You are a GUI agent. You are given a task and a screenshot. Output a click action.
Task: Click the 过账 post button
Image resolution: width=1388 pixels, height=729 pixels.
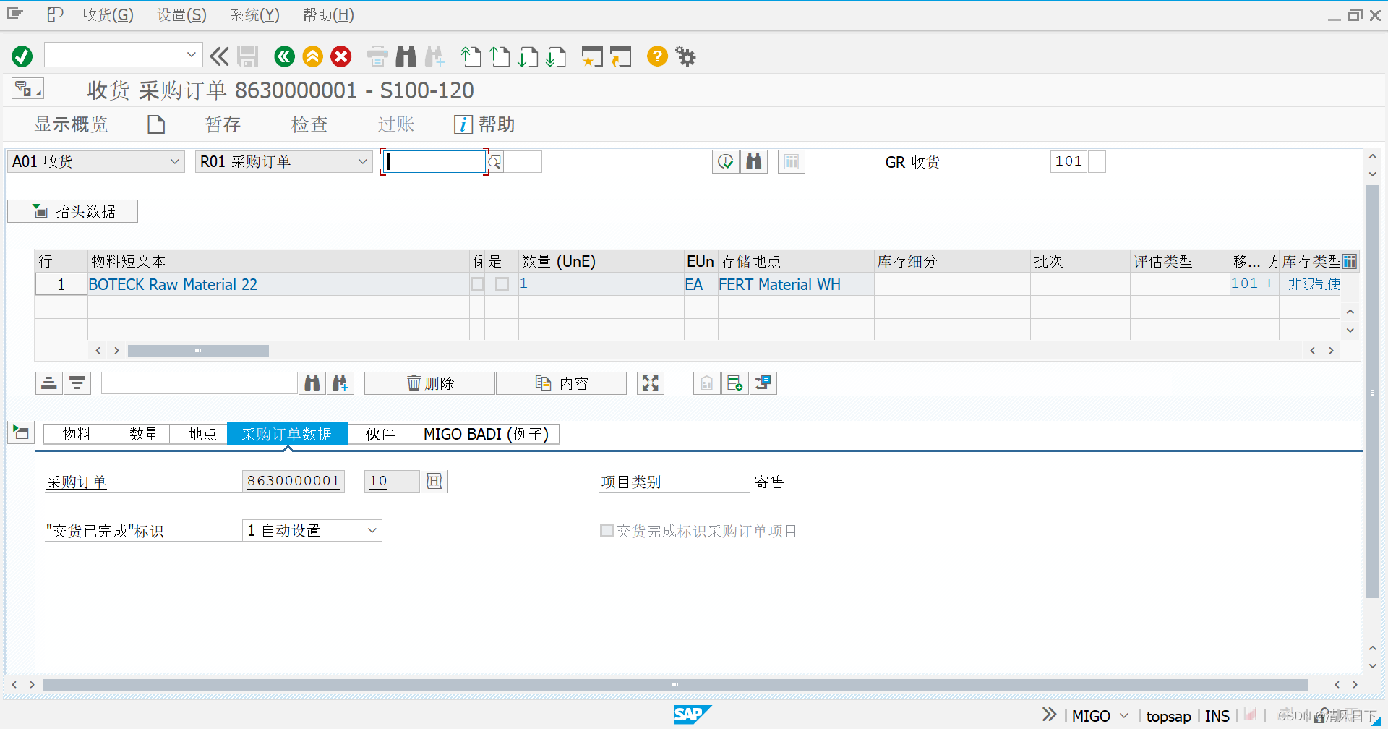point(396,124)
